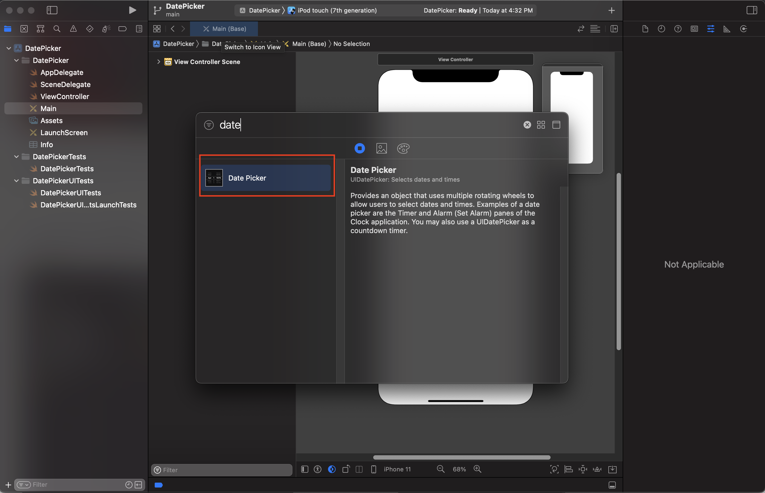Click iPhone 11 device selector

397,469
